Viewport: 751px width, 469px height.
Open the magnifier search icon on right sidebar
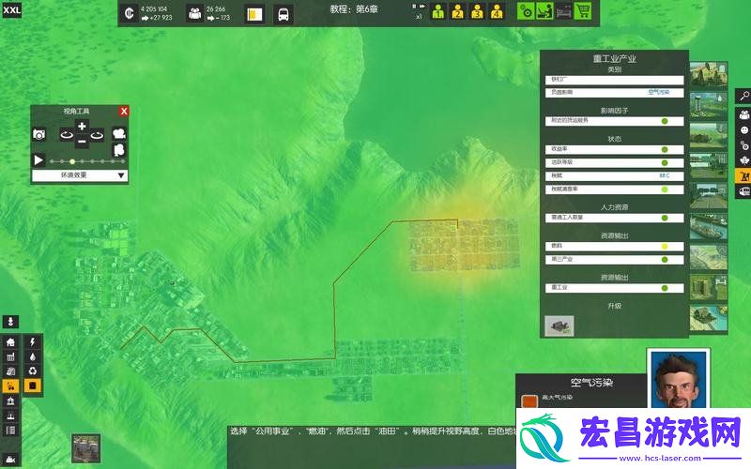point(743,97)
